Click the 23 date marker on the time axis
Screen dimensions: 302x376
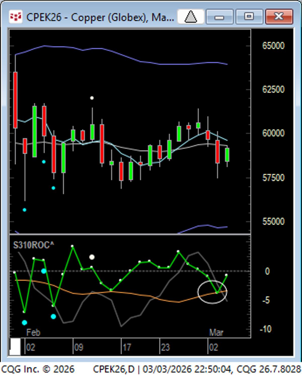[165, 347]
